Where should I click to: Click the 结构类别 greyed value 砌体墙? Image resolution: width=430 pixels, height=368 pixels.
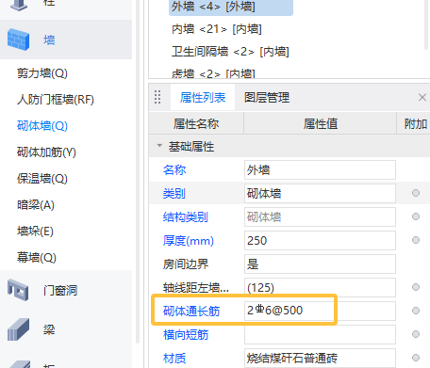pos(320,216)
